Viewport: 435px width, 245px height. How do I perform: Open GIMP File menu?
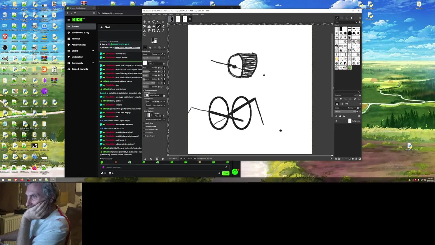click(x=144, y=14)
